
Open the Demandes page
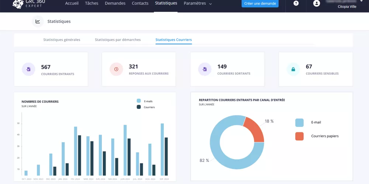click(115, 3)
